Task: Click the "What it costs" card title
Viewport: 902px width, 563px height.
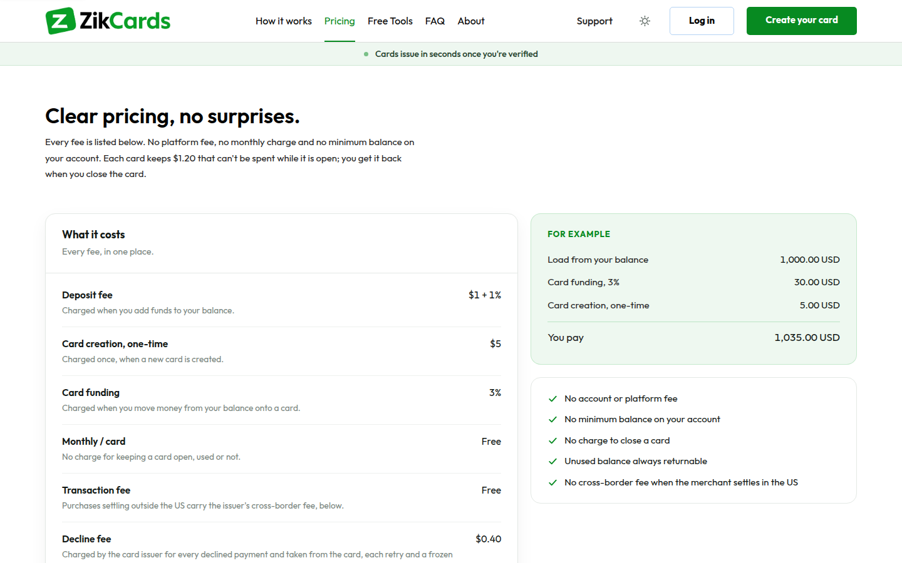Action: tap(93, 235)
